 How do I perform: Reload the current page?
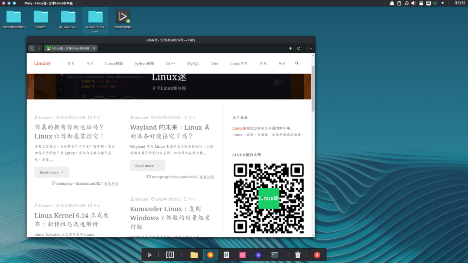tap(299, 48)
